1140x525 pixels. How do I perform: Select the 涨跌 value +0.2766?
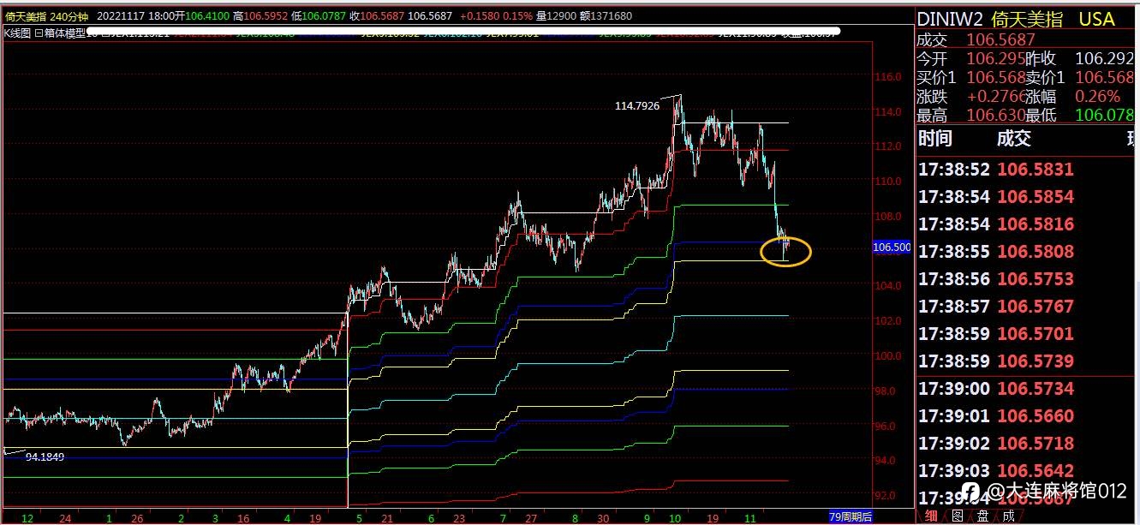[x=996, y=96]
